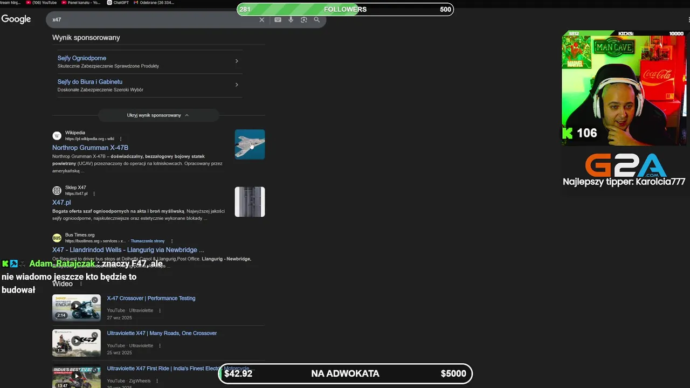Click the 25 wrz 2025 video date
The image size is (690, 388).
tap(119, 353)
